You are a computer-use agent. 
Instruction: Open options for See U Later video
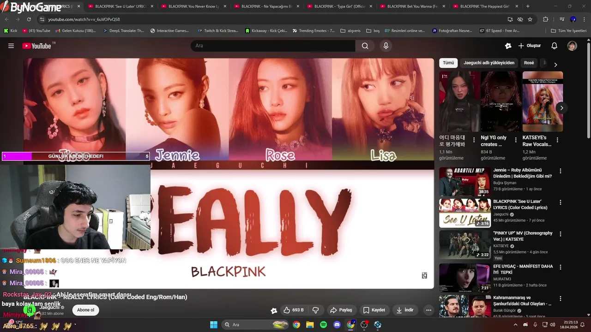point(561,202)
